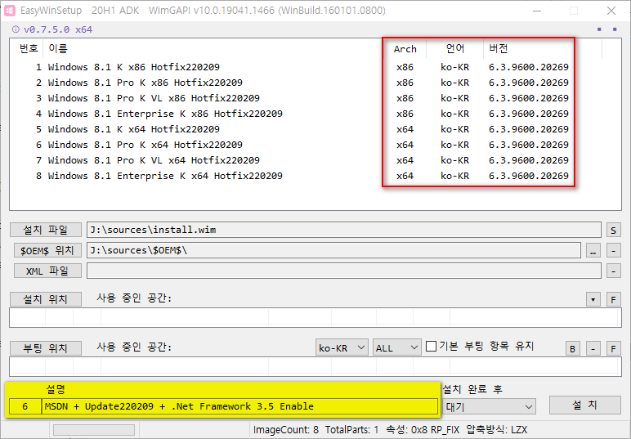The height and width of the screenshot is (439, 631).
Task: Click the info icon next to v0.7.5.0
Action: tap(16, 29)
